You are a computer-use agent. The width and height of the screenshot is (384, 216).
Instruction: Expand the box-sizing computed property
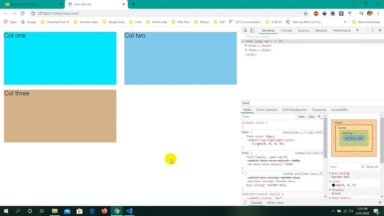[330, 173]
